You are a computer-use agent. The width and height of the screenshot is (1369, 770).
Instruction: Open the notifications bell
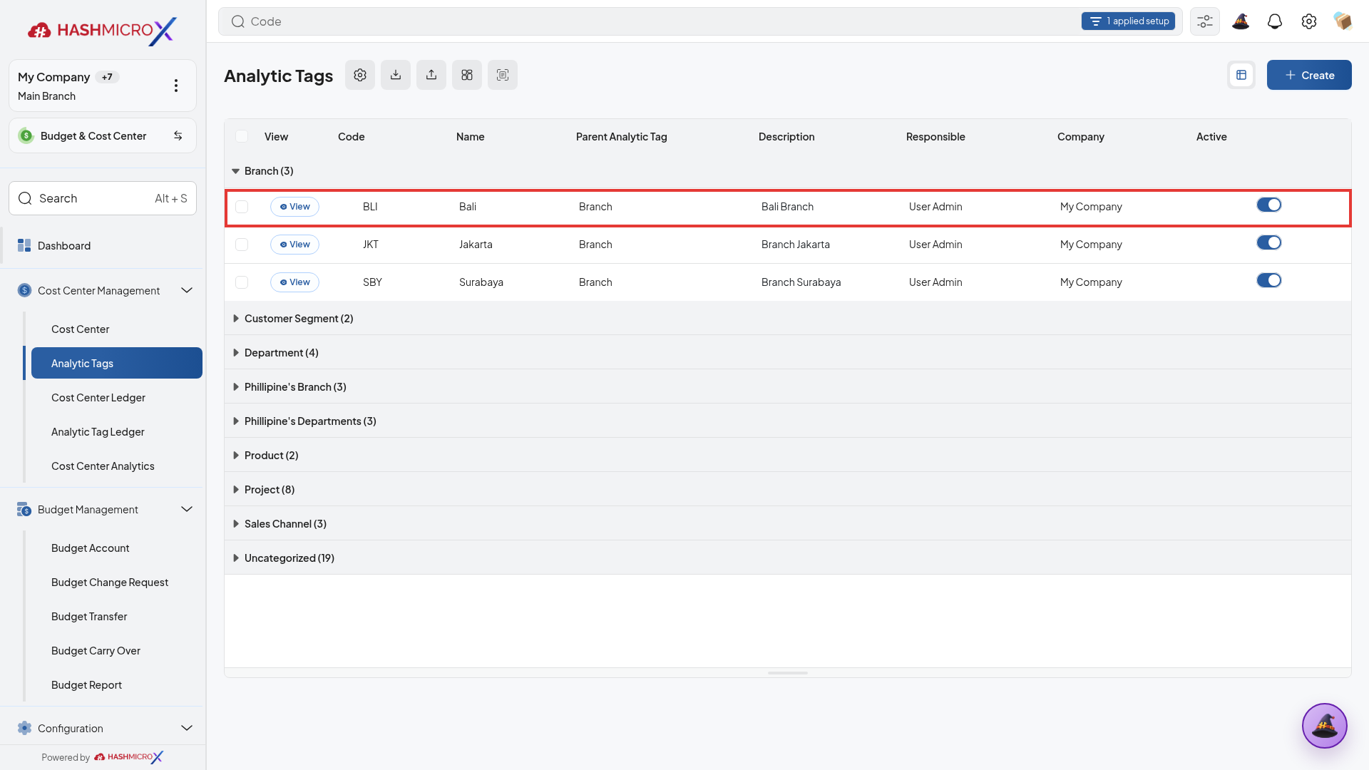click(1275, 21)
